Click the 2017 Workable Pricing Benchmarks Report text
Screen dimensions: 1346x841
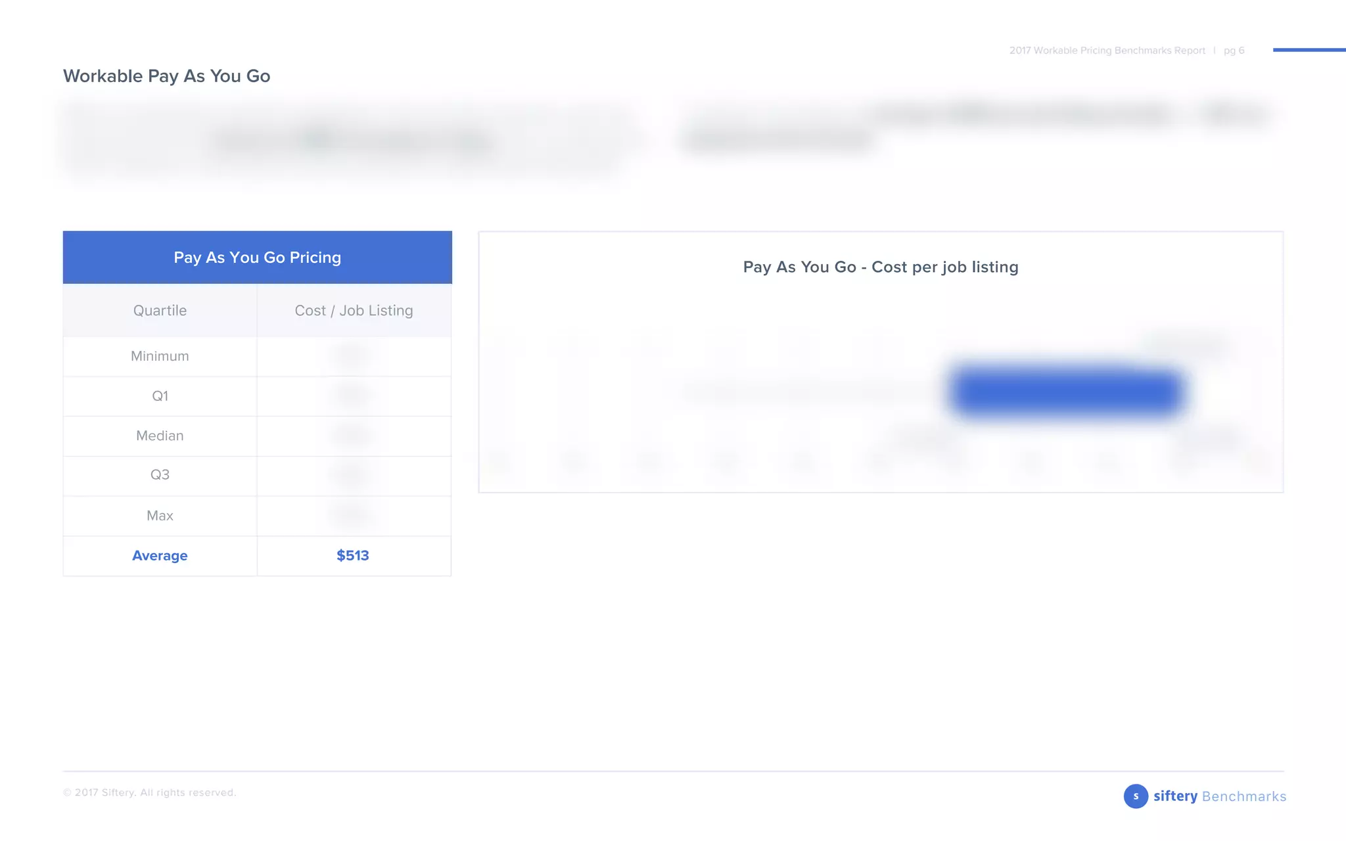[x=1107, y=51]
